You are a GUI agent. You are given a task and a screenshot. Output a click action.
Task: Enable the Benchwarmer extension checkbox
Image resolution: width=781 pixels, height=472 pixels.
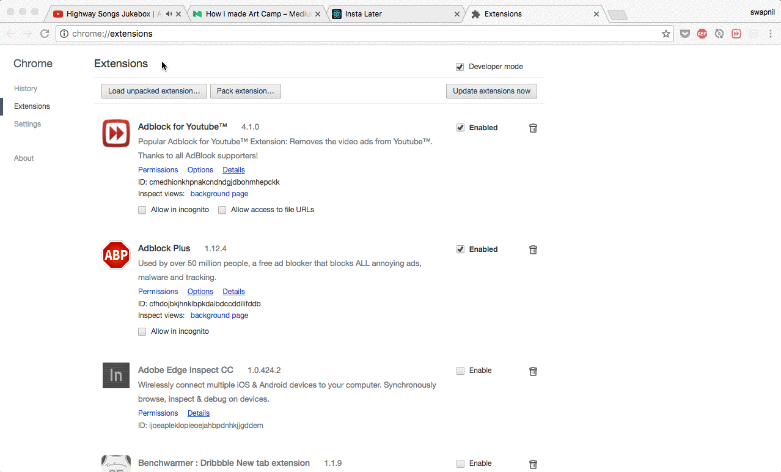pos(460,463)
